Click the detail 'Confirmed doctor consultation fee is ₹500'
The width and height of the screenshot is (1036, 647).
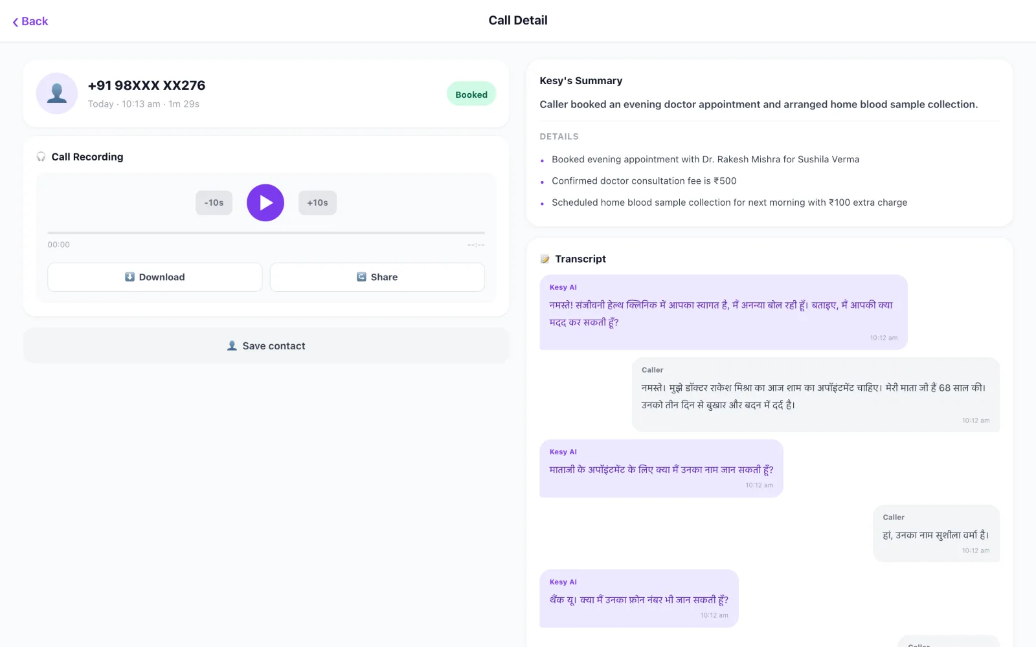pyautogui.click(x=644, y=181)
